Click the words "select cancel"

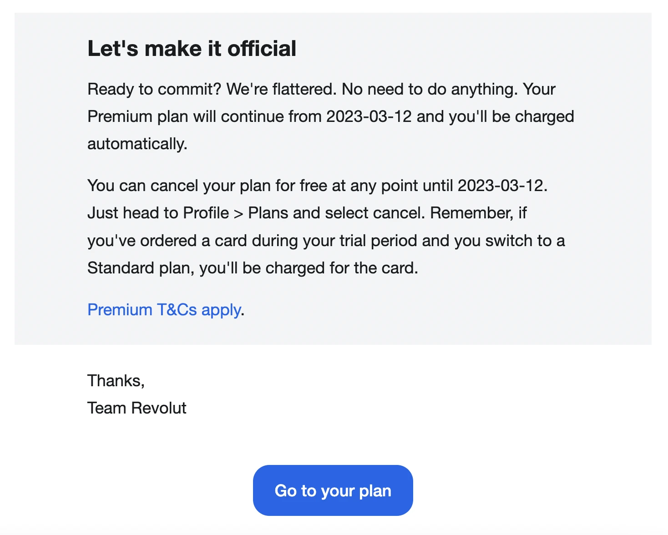click(375, 213)
